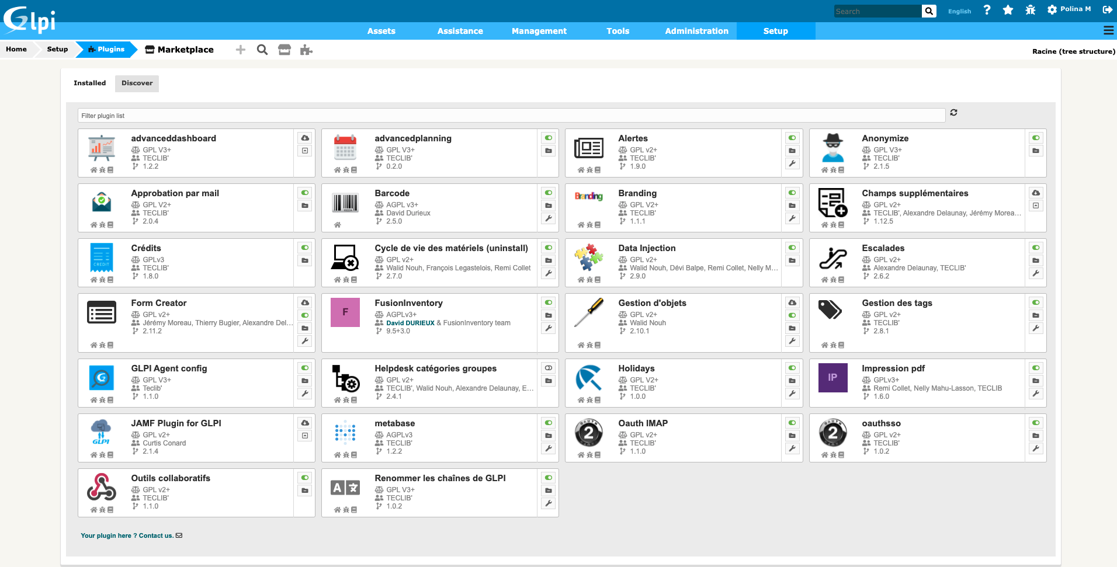Open the Assets menu
Image resolution: width=1117 pixels, height=567 pixels.
click(381, 31)
